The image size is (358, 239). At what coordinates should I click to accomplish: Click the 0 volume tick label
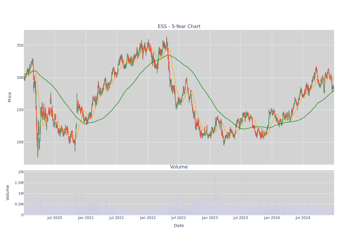[22, 215]
